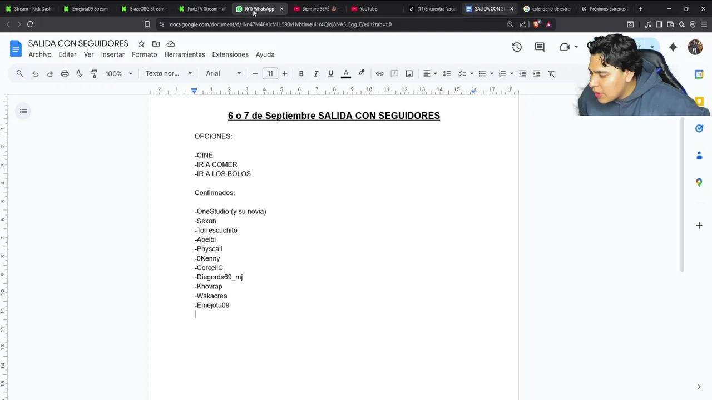Open line and paragraph spacing
This screenshot has width=712, height=400.
tap(446, 73)
